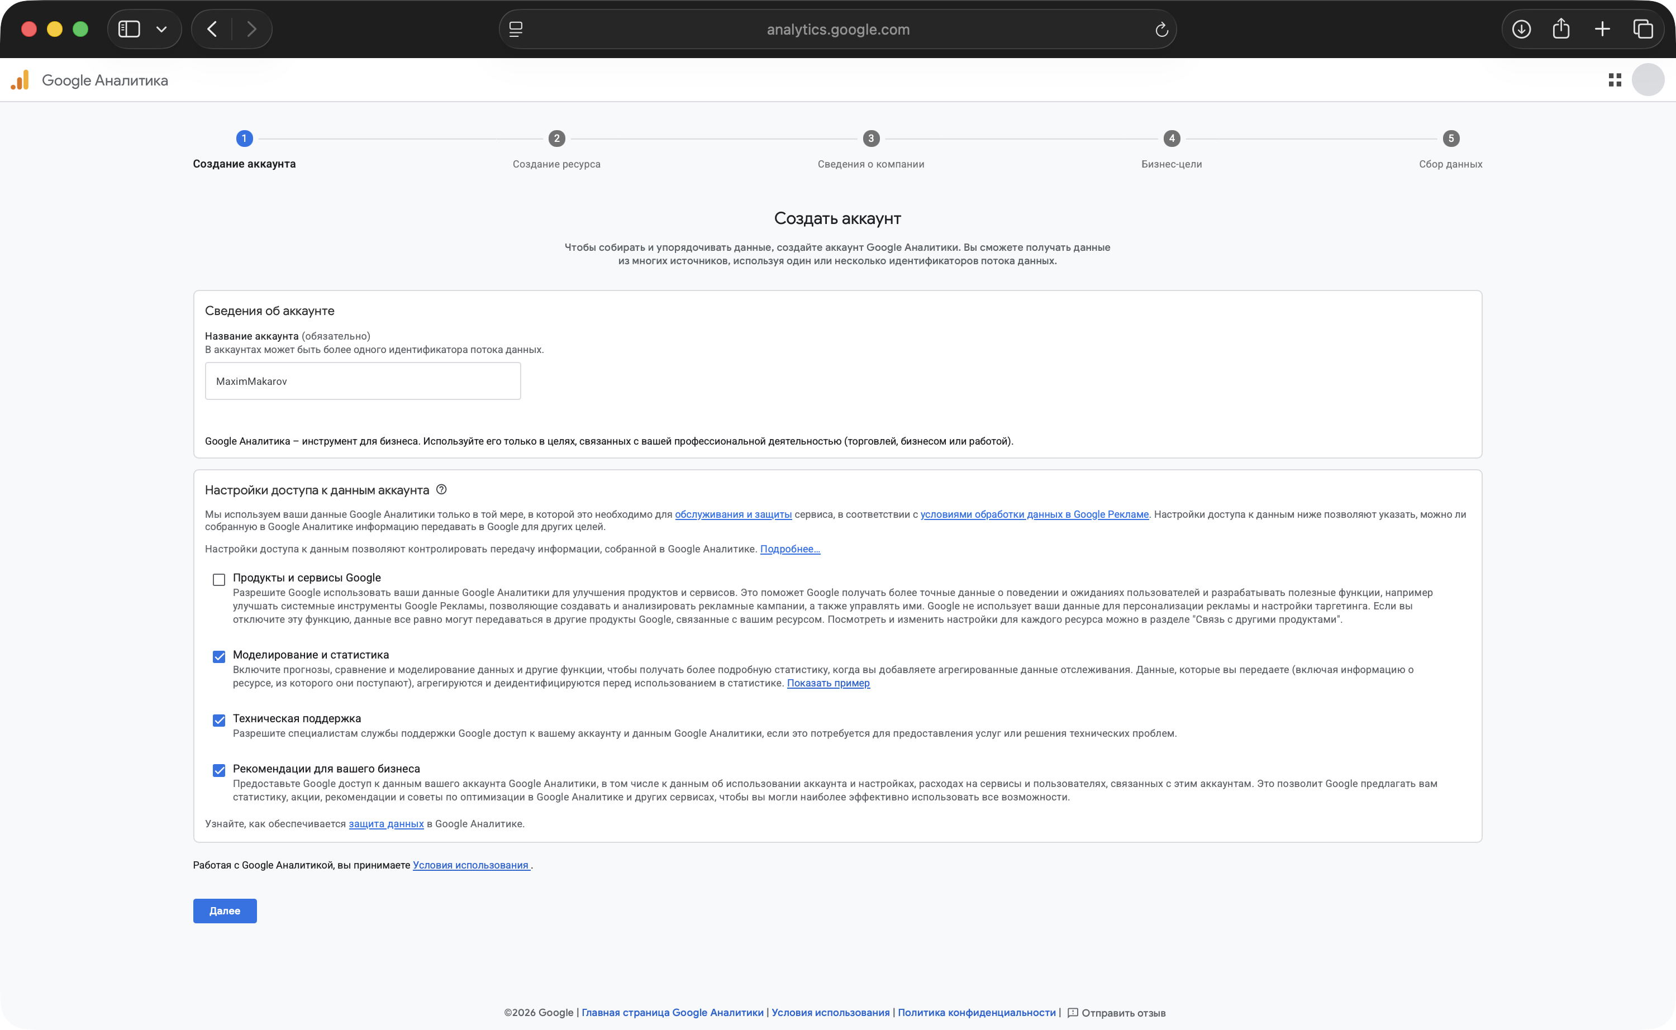The width and height of the screenshot is (1676, 1030).
Task: Select step 3 Сведения о компании
Action: 871,150
